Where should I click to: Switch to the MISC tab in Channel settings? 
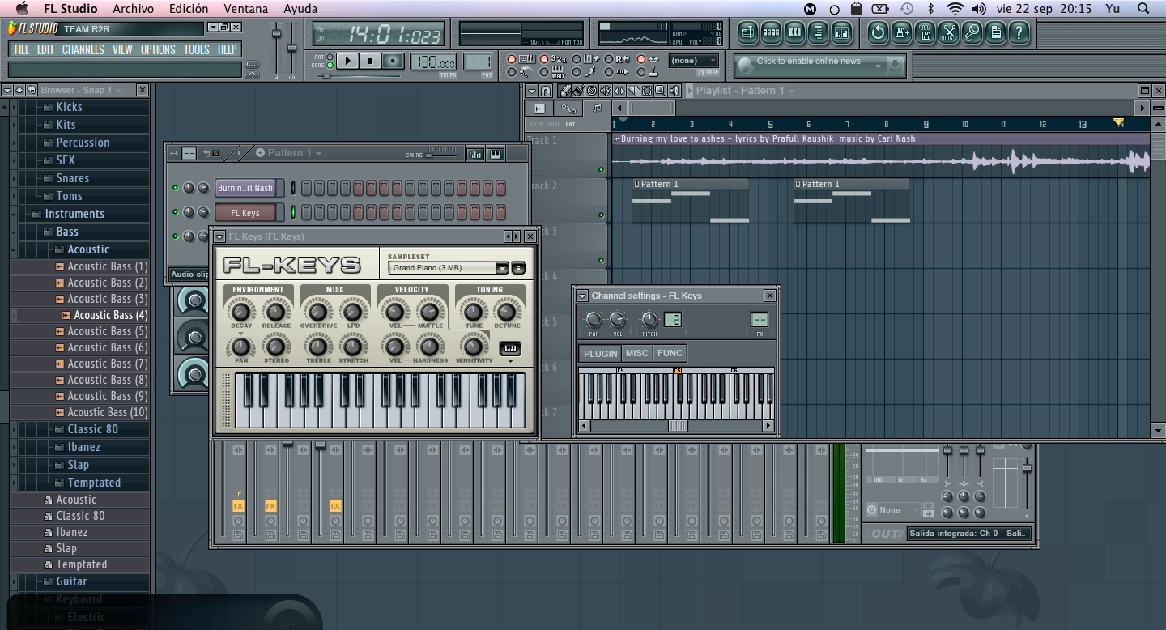(637, 353)
